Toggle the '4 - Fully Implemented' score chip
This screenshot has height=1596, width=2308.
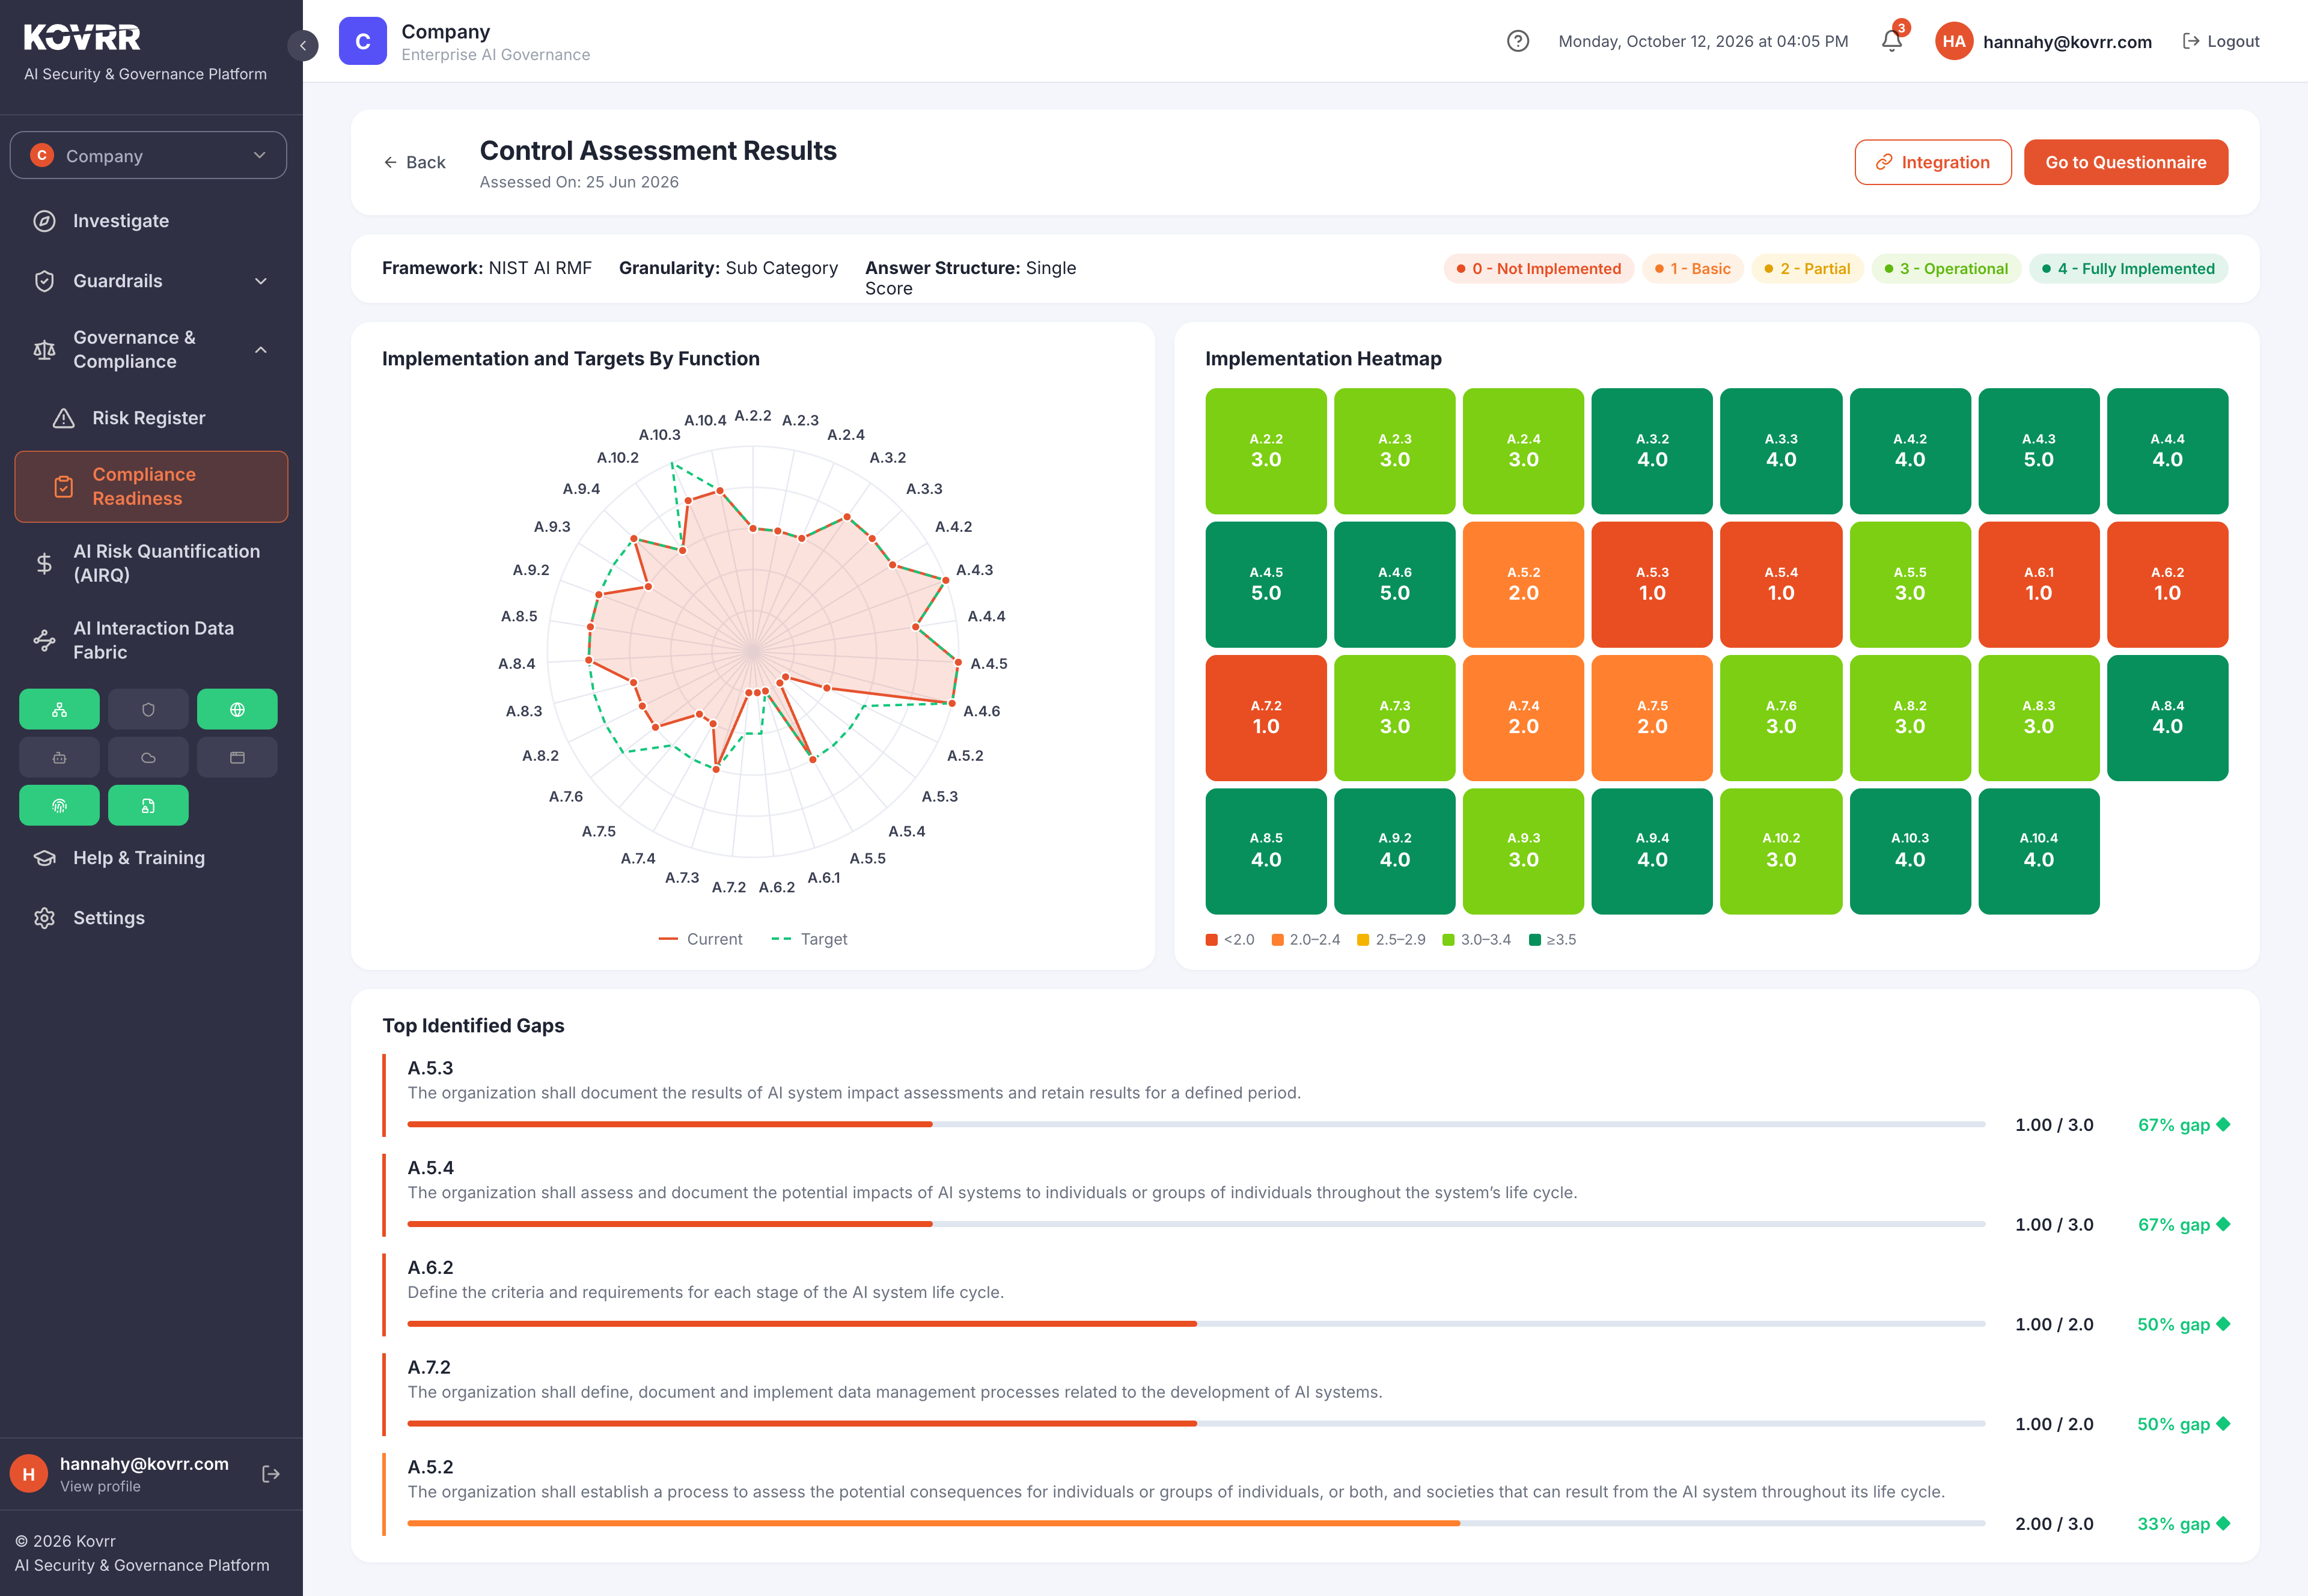[2128, 268]
